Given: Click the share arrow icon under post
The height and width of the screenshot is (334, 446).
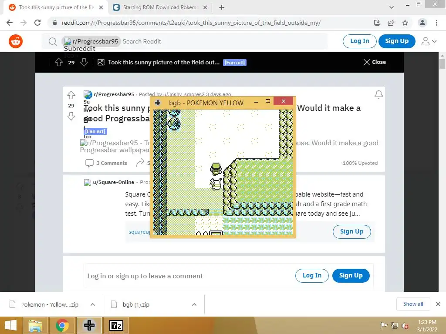Looking at the screenshot, I should (x=140, y=163).
